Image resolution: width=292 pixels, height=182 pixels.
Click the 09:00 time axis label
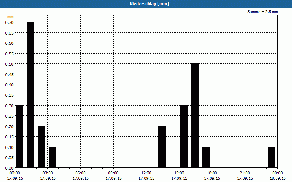(x=114, y=173)
